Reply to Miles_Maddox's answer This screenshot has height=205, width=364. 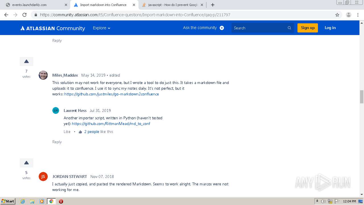(57, 142)
